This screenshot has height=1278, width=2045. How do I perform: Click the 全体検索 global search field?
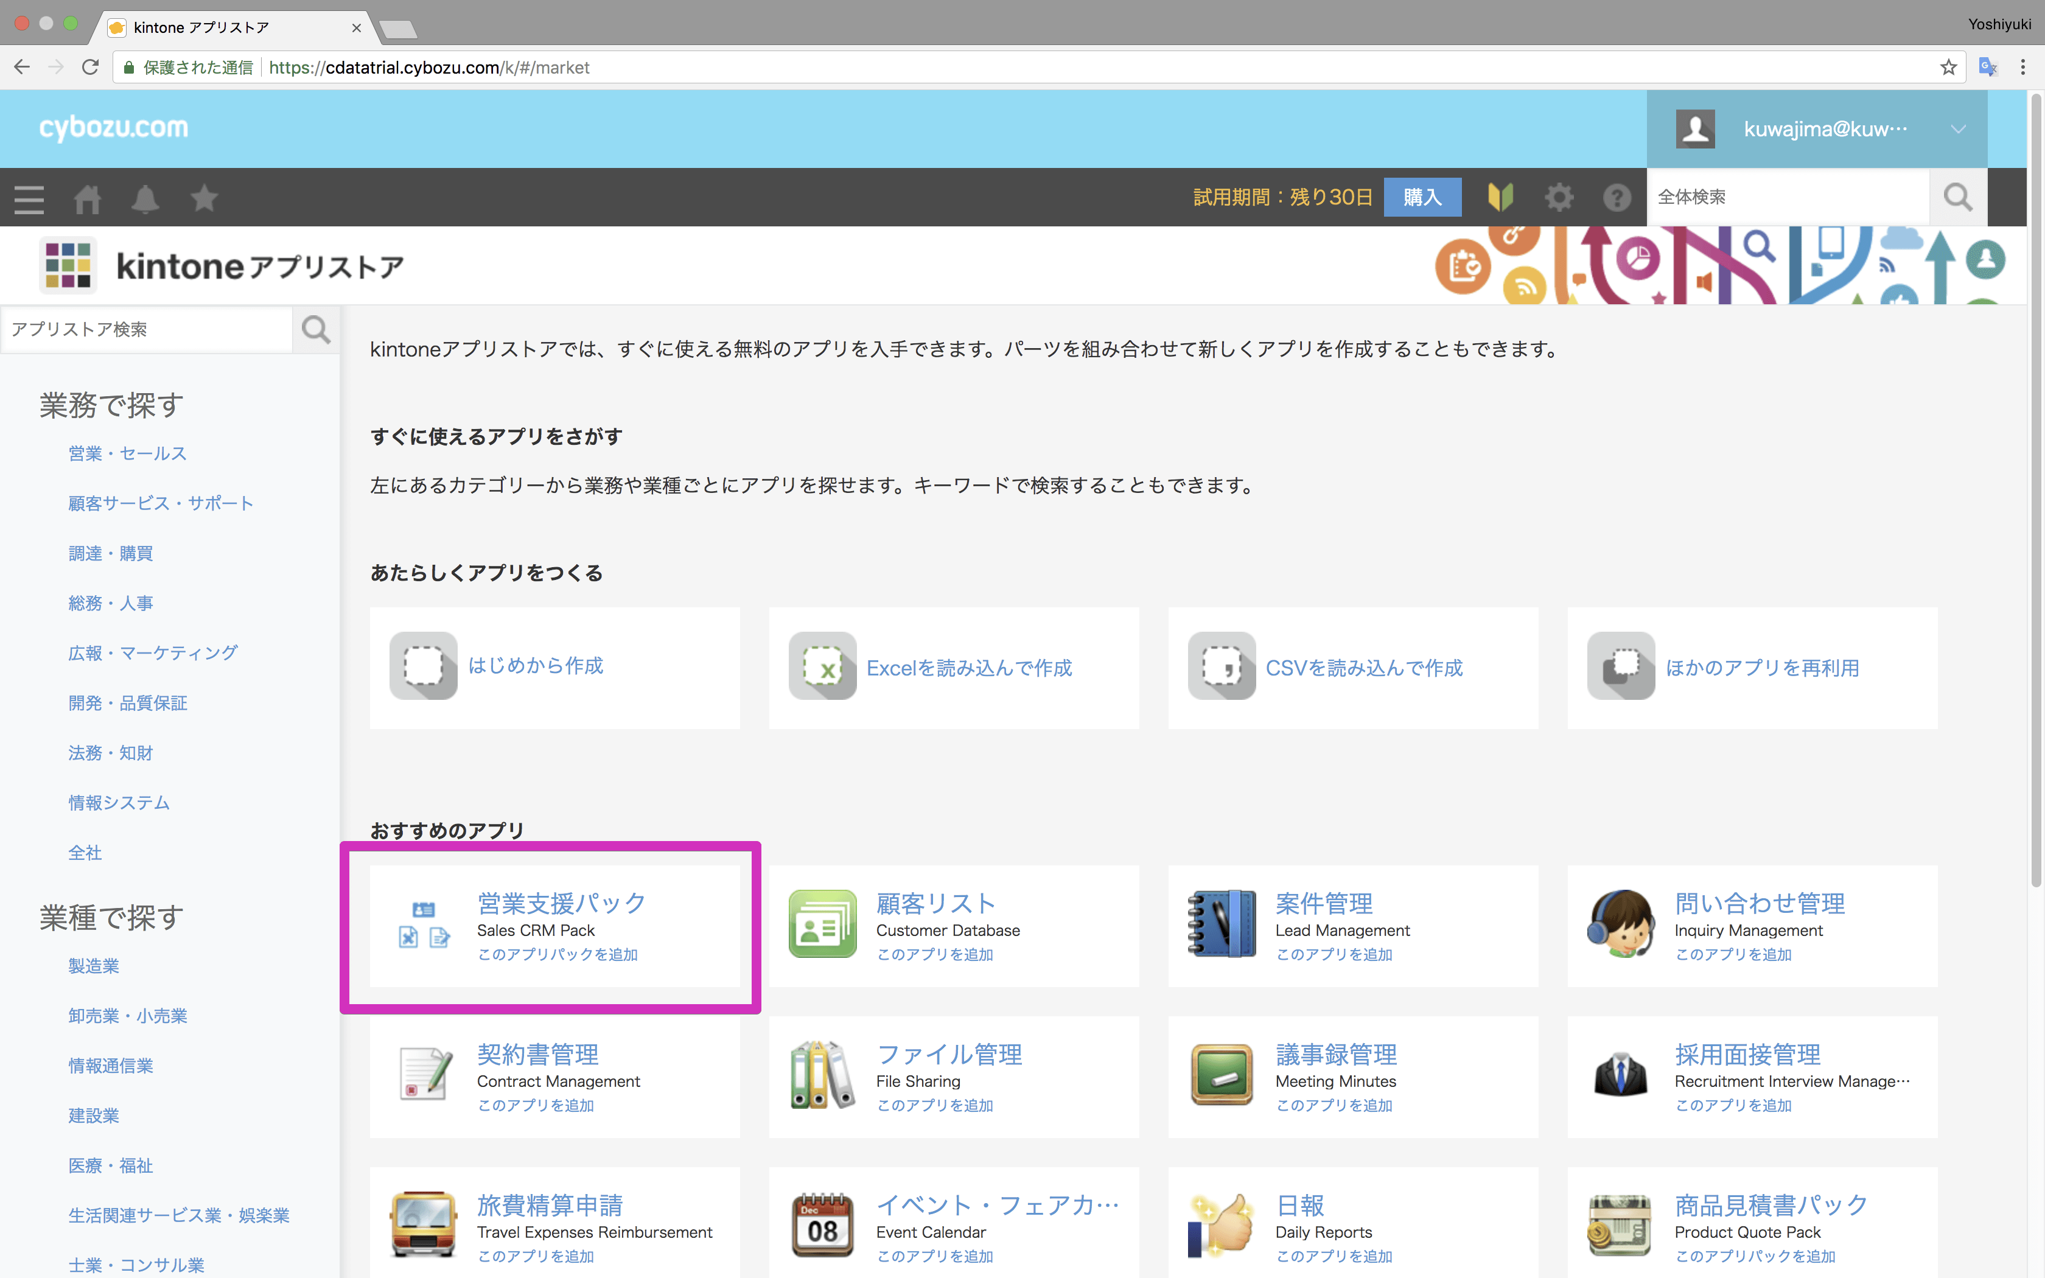coord(1788,198)
